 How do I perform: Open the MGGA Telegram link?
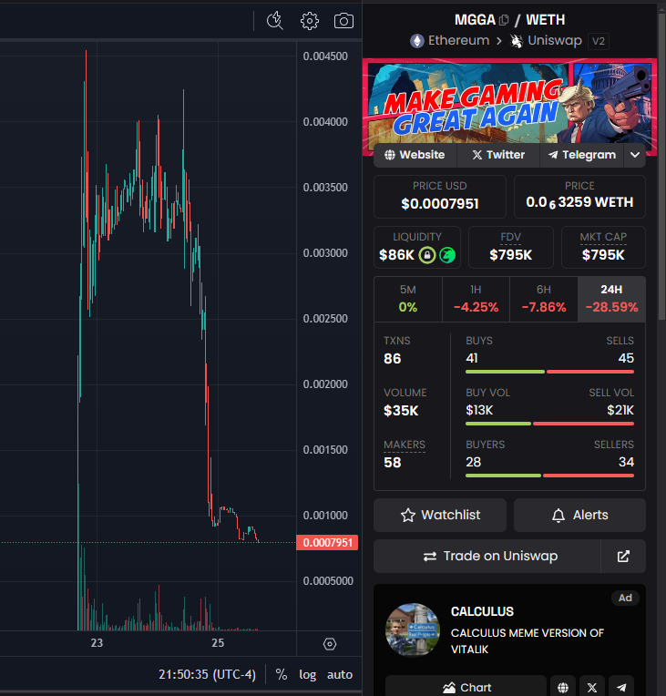pyautogui.click(x=581, y=155)
